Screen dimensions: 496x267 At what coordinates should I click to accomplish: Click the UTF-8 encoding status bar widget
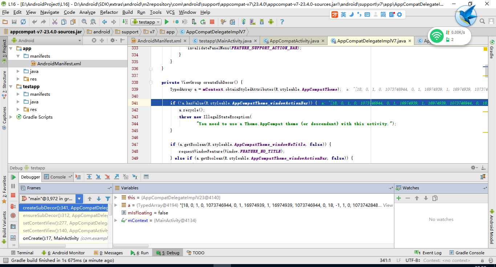click(x=412, y=260)
